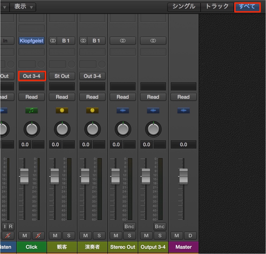Click the stereo format icon on Output 3-4 strip

153,41
